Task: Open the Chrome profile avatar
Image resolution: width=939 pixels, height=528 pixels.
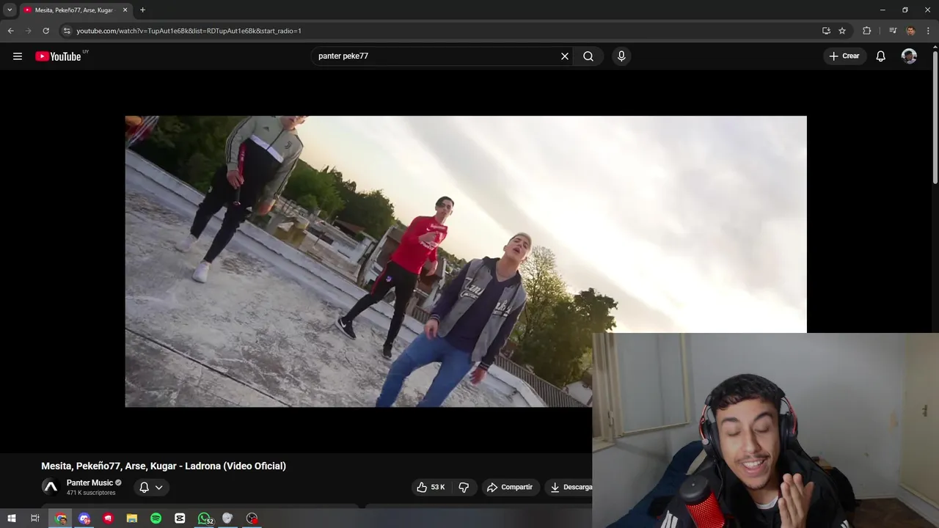Action: pyautogui.click(x=910, y=31)
